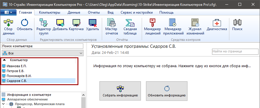The image size is (260, 108).
Task: Switch to the Компьютеры tab
Action: [50, 13]
